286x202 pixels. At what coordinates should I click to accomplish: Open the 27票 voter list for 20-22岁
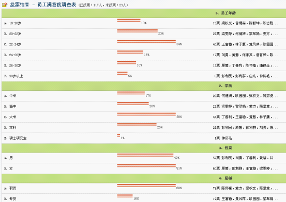point(245,33)
